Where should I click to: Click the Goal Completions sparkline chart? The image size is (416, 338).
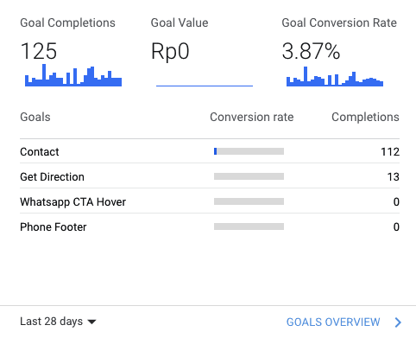[x=73, y=75]
